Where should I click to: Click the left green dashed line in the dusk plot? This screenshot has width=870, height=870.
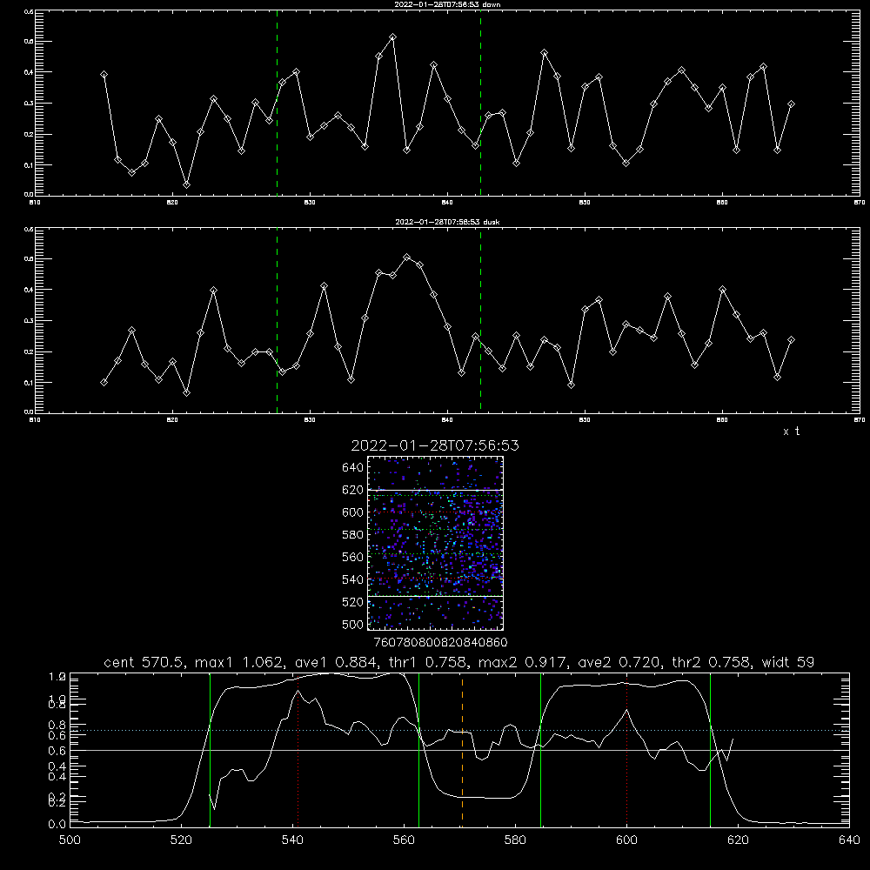277,321
